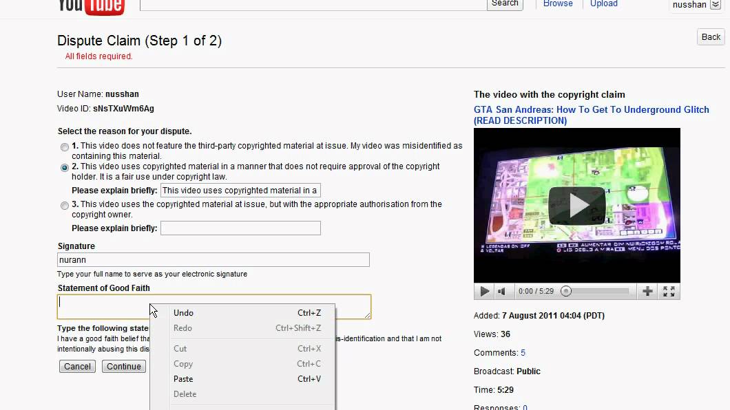Click the plus icon in video player
This screenshot has height=410, width=730.
[x=647, y=292]
